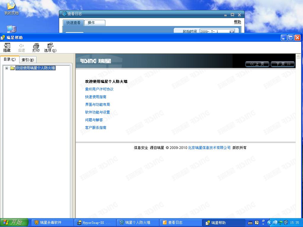Select the 欢迎使用瑞星个人防火墙 tree item

pyautogui.click(x=36, y=68)
